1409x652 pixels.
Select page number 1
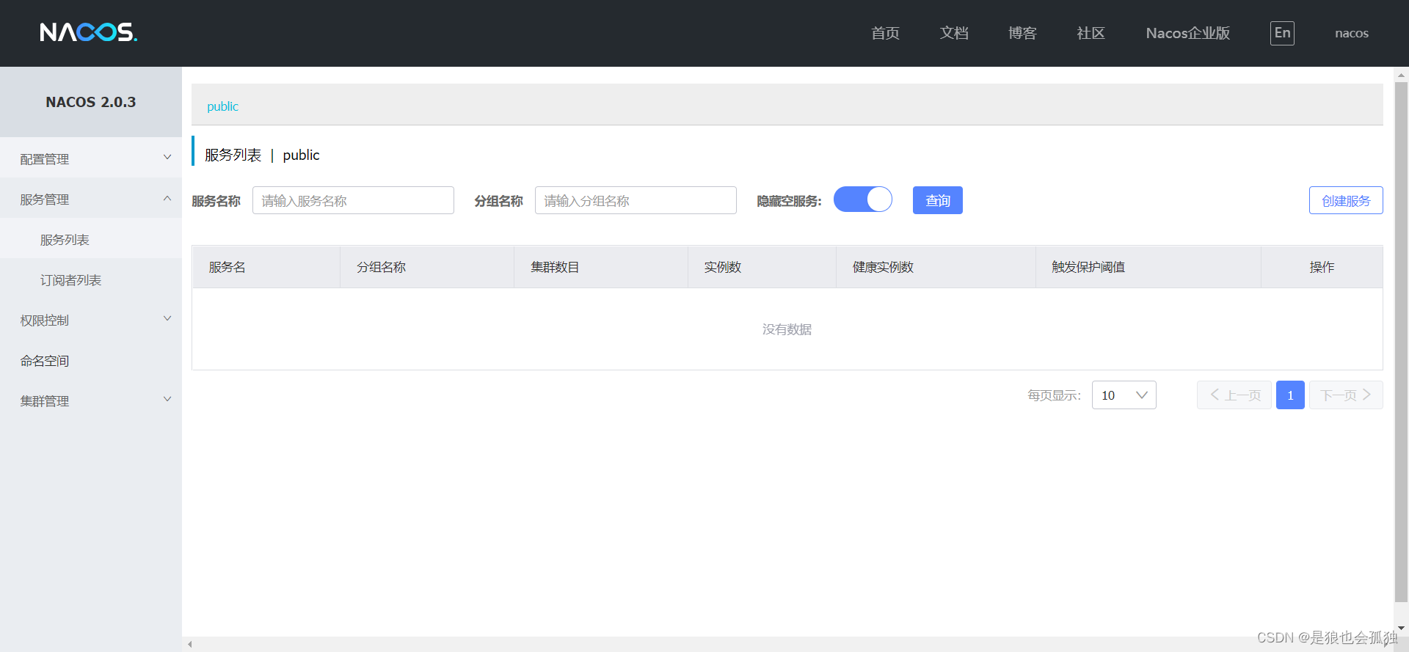point(1290,395)
